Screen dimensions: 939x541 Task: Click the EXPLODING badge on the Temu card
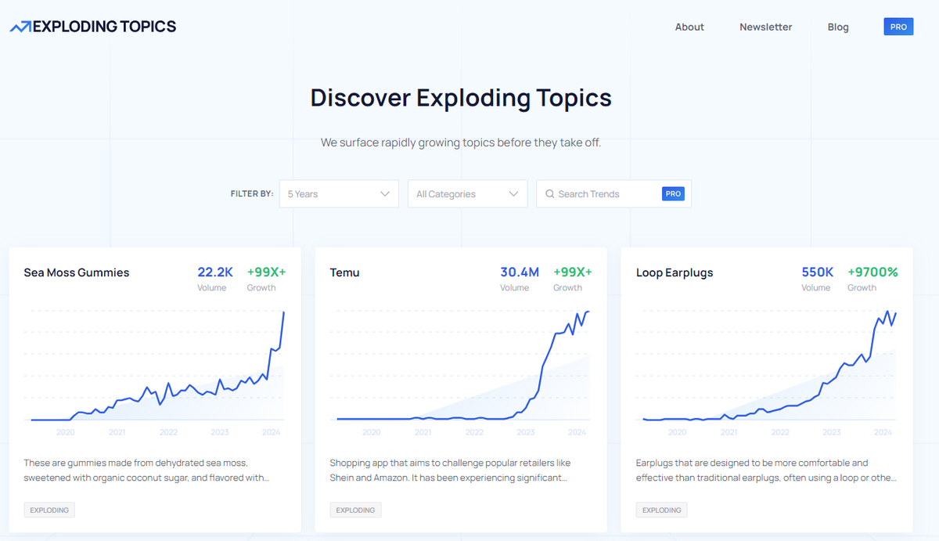355,510
